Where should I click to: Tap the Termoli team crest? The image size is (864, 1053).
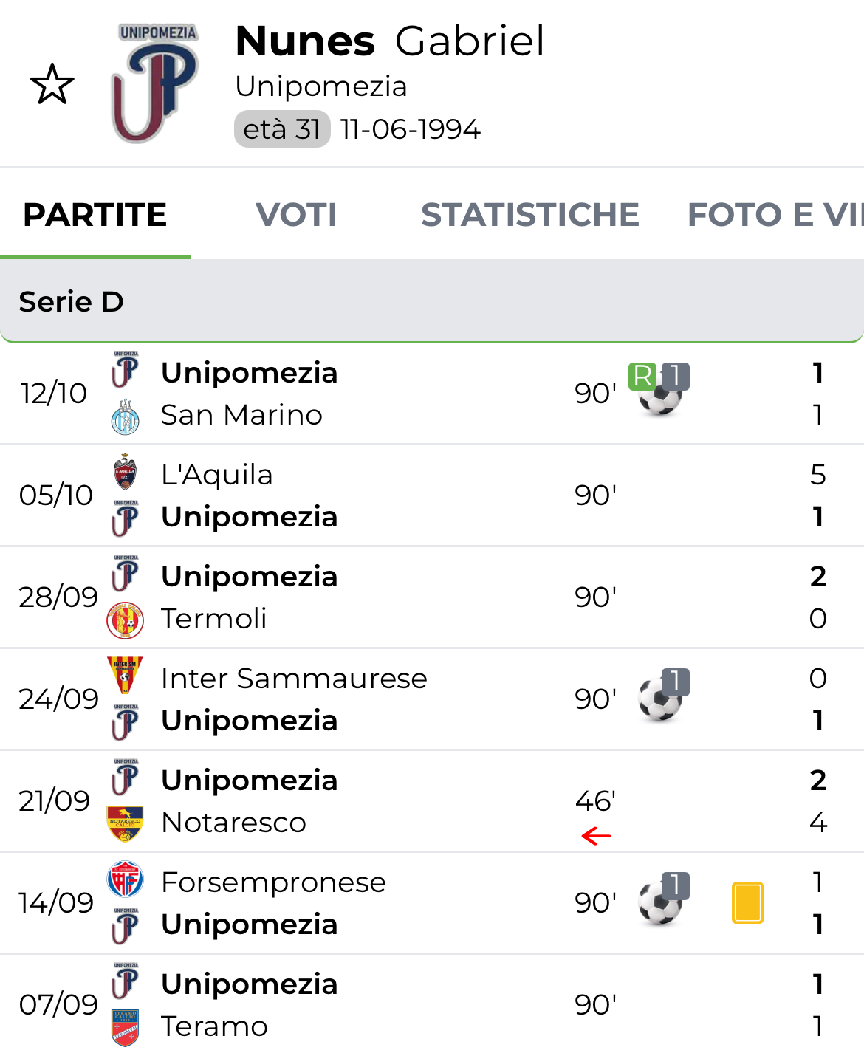click(125, 620)
